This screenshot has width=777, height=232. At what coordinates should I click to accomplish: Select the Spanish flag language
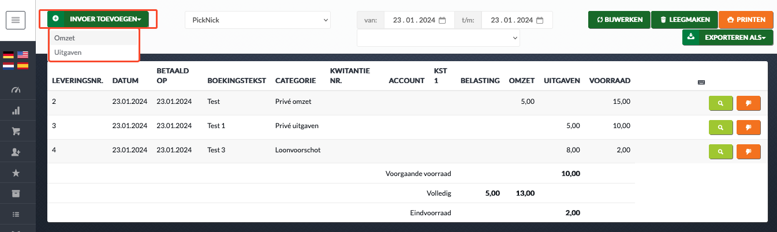click(23, 65)
